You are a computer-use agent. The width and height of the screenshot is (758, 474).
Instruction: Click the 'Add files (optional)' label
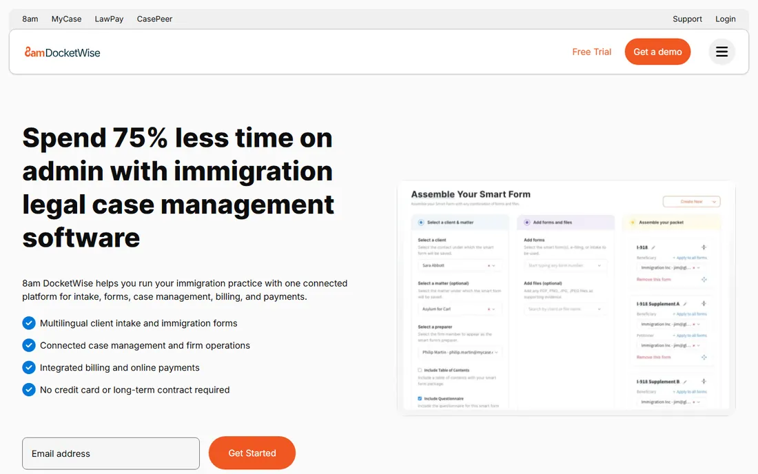tap(543, 283)
